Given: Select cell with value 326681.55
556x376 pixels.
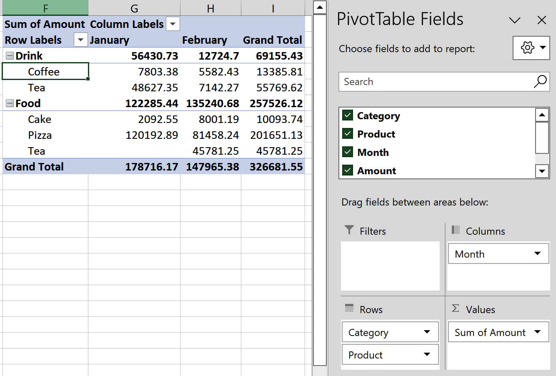Looking at the screenshot, I should 273,167.
